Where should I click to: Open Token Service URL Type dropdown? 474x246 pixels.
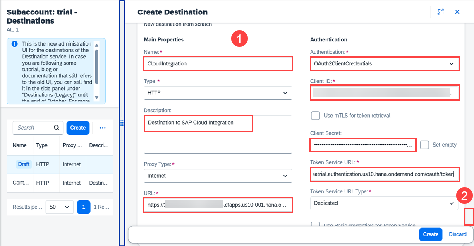[x=384, y=203]
